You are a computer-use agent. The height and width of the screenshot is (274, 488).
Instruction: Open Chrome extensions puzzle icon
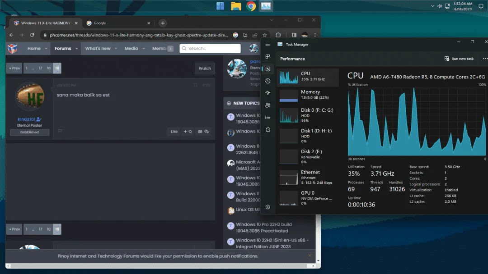click(x=278, y=35)
